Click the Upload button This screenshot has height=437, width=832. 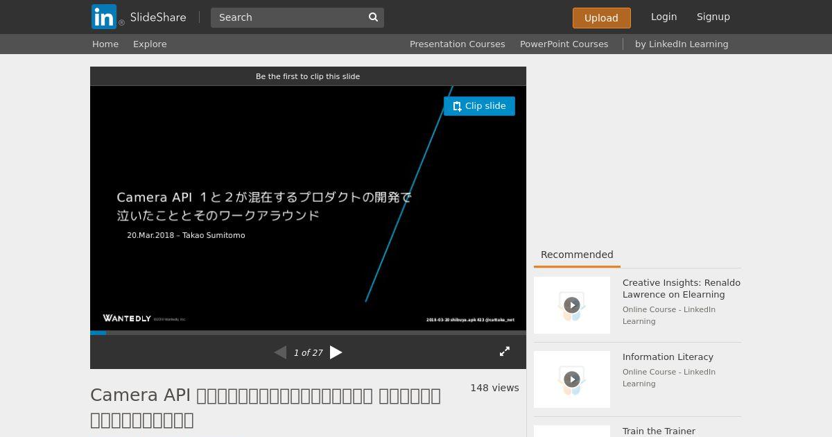601,18
